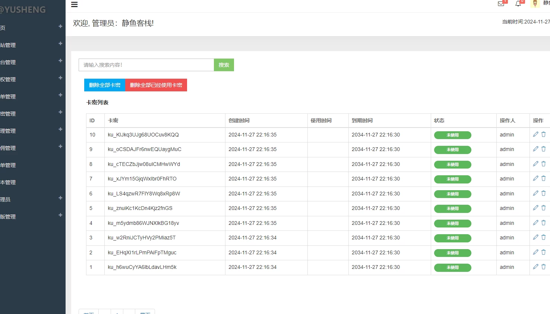Click the blue 删除全部卡密 button

coord(105,85)
